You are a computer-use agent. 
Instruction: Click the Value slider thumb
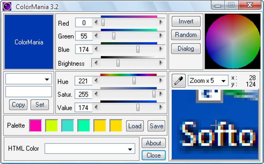(x=138, y=107)
